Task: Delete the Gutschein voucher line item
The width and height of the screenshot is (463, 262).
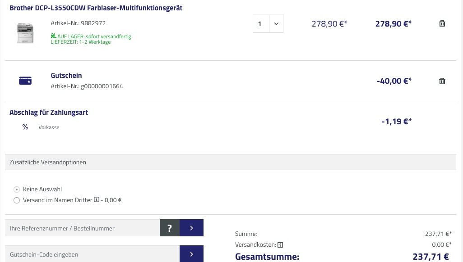Action: [442, 81]
